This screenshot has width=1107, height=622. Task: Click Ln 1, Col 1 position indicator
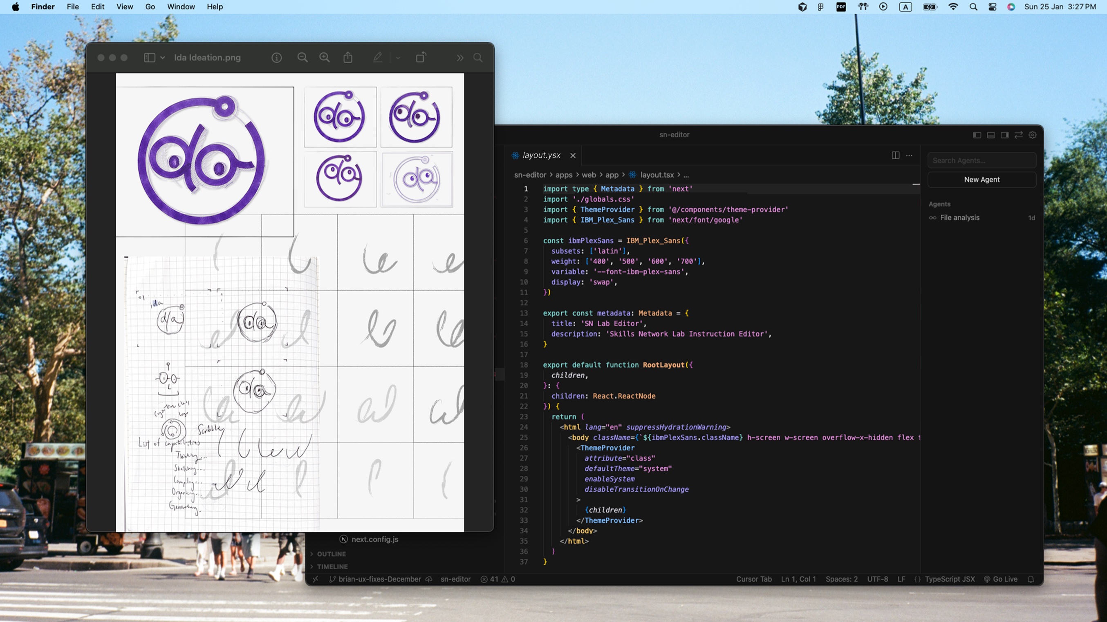[x=798, y=579]
